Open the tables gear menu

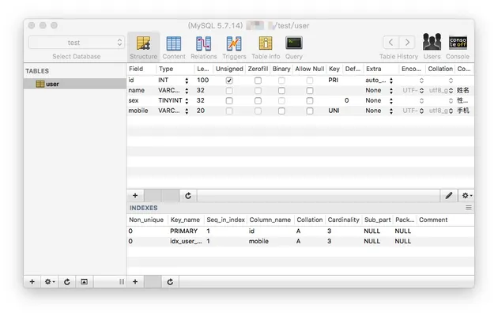(x=50, y=282)
